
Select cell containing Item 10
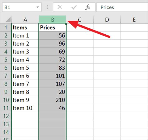coord(25,108)
